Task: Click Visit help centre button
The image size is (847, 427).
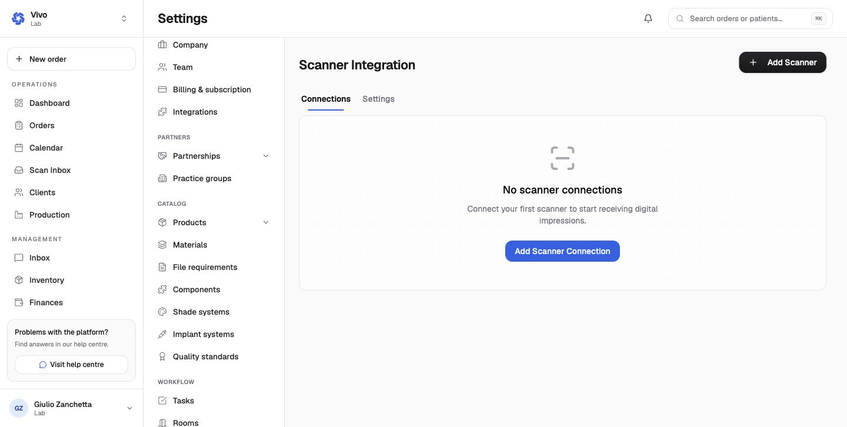Action: pyautogui.click(x=71, y=365)
